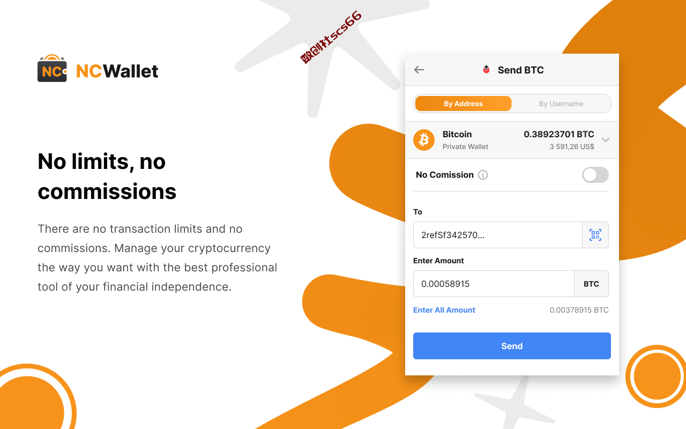Click the blue Send button
Viewport: 686px width, 429px height.
coord(512,346)
